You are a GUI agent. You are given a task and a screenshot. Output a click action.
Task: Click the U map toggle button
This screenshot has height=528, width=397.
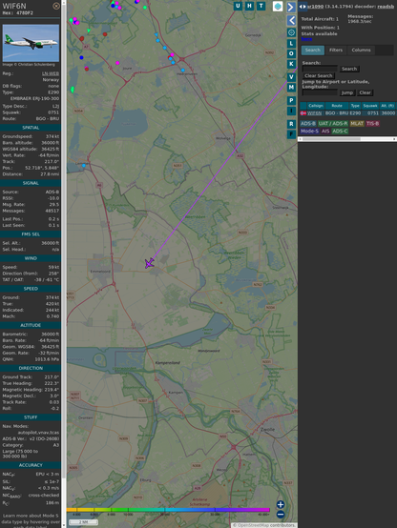(238, 6)
